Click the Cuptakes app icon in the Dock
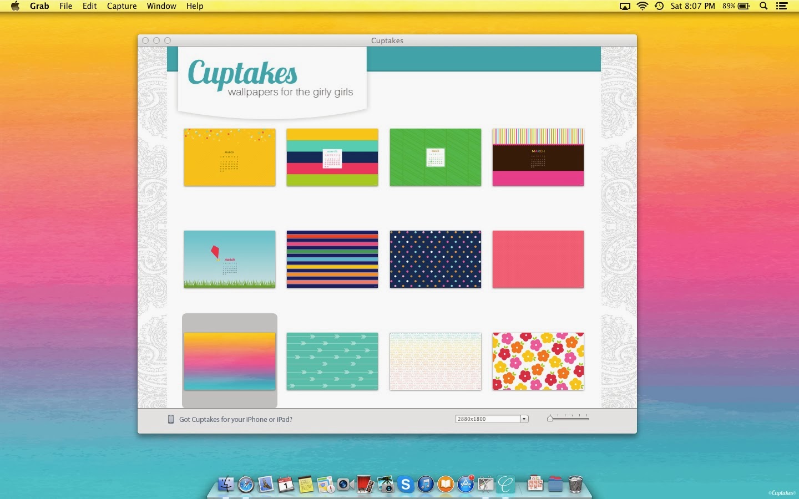 [505, 485]
